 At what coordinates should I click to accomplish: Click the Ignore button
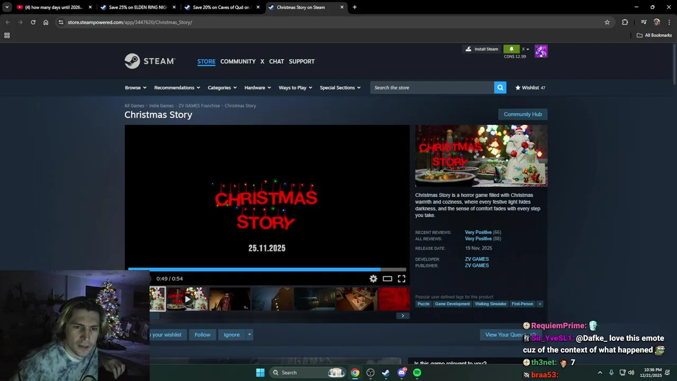(232, 334)
